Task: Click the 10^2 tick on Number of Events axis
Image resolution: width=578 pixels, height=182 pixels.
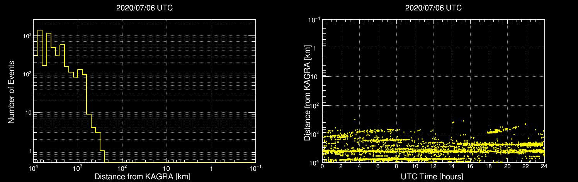Action: [26, 74]
